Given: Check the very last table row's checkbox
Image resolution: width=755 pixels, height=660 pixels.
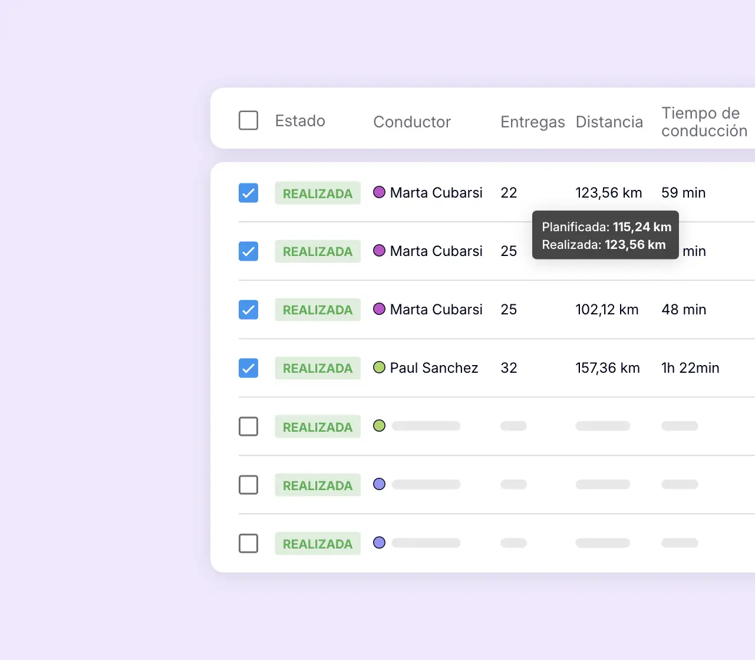Looking at the screenshot, I should [x=248, y=543].
